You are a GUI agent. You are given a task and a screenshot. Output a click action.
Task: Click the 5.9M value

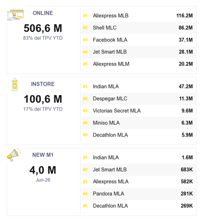point(187,135)
